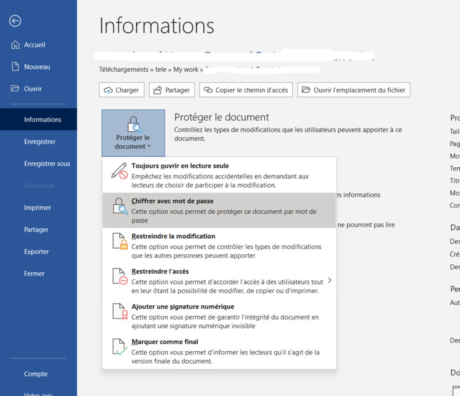Click the tele folder in breadcrumb path
460x396 pixels.
coord(161,70)
